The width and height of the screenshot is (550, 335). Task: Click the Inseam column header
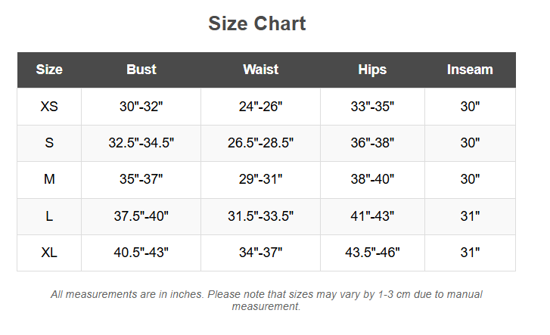click(x=470, y=70)
